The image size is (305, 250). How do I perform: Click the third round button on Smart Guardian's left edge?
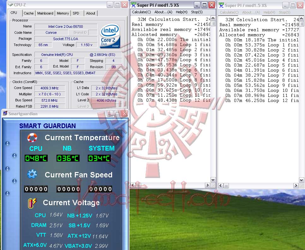tap(7, 169)
